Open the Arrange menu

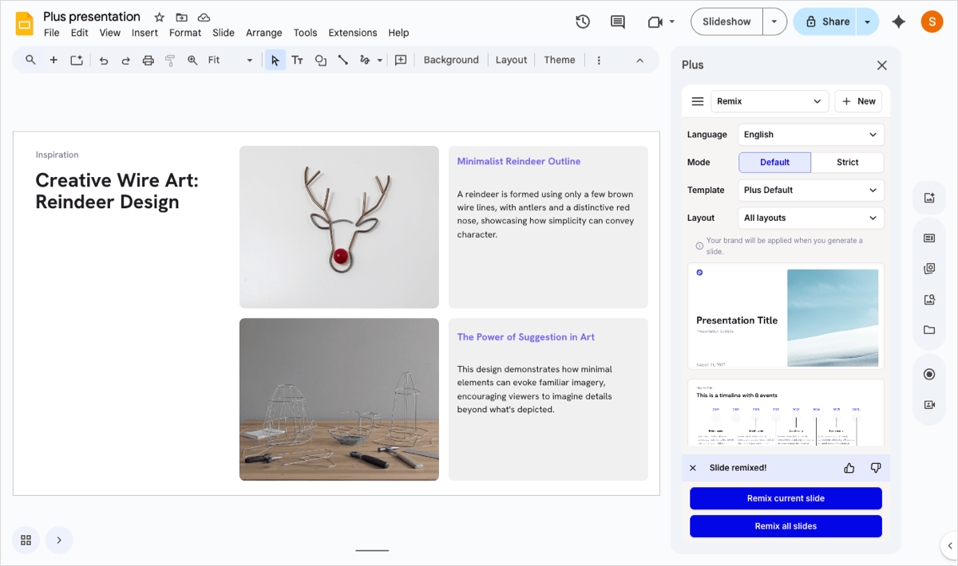tap(263, 33)
